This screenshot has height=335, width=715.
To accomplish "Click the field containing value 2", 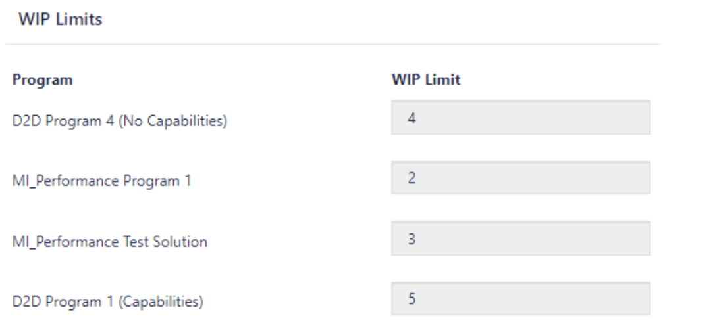I will click(x=521, y=177).
